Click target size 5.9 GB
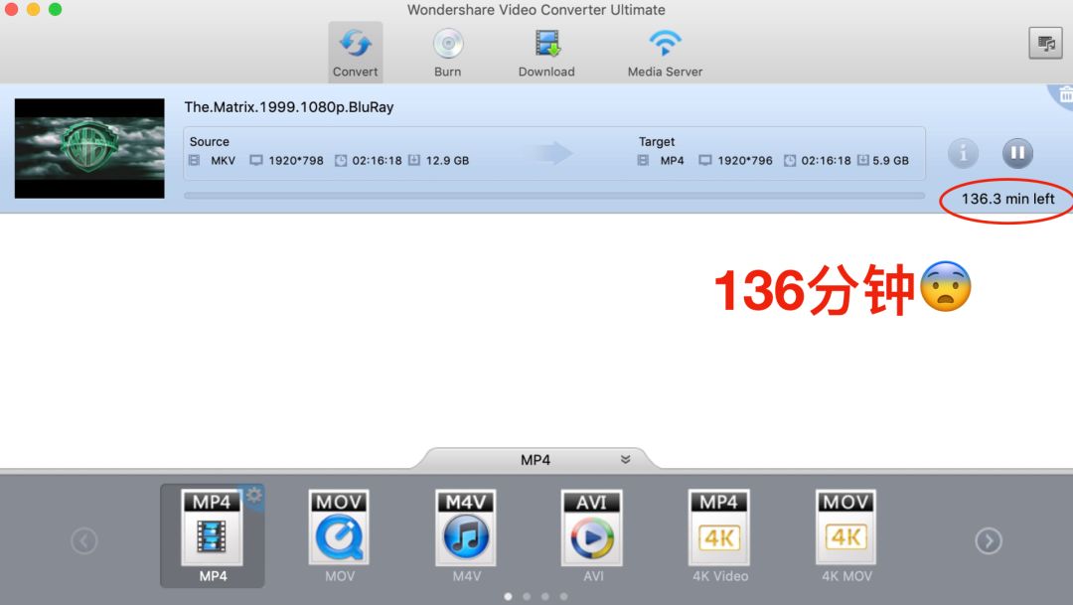1073x605 pixels. (x=890, y=160)
